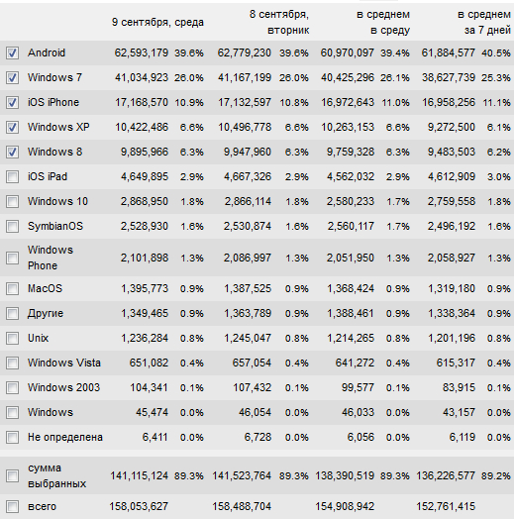Untick the Windows XP checkbox

pos(12,127)
